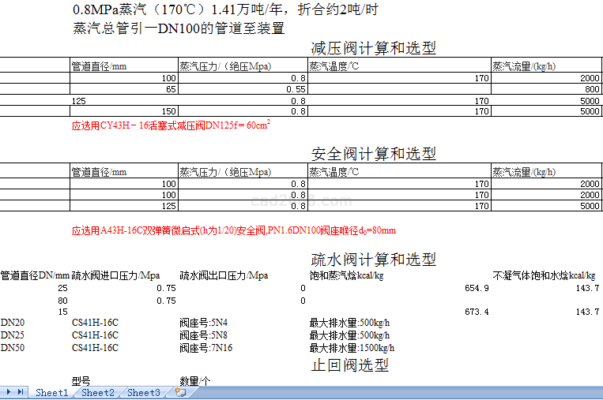
Task: Select the DN50 cell in the trap table
Action: point(13,347)
